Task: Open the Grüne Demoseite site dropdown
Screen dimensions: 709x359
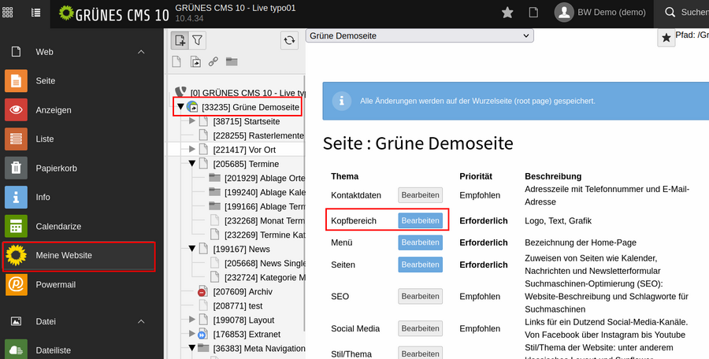Action: click(x=420, y=35)
